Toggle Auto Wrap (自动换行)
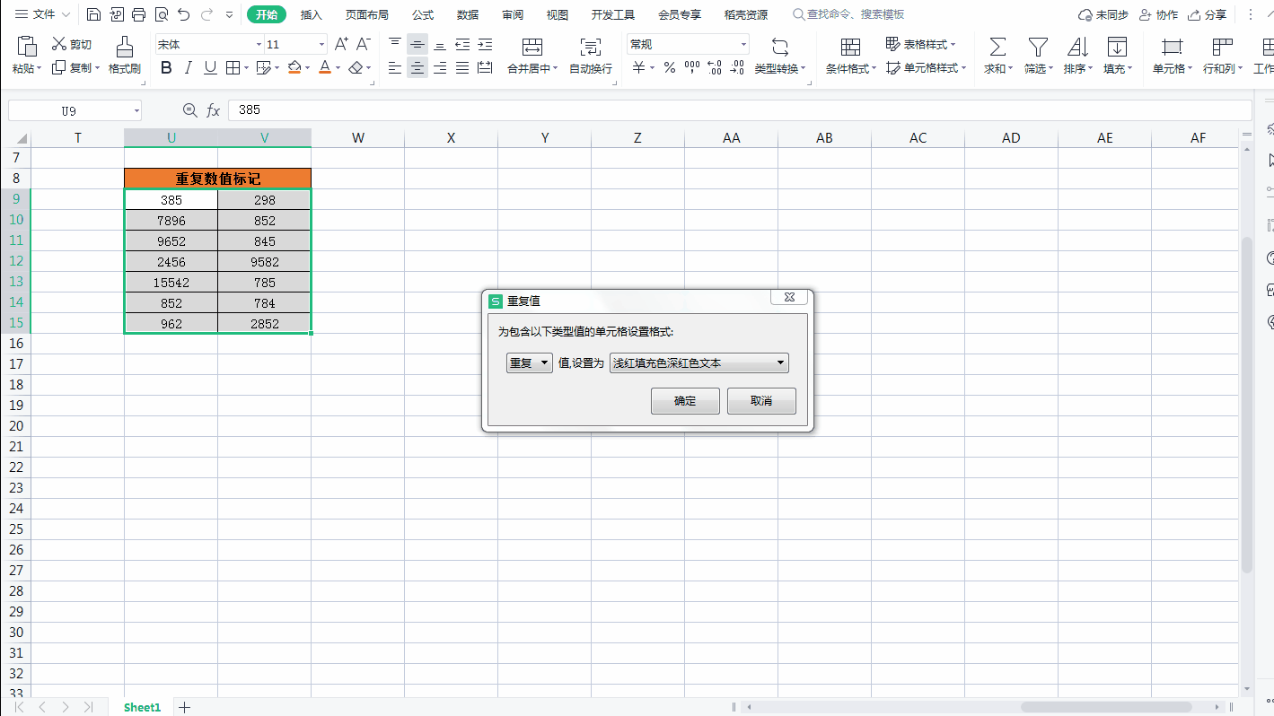The width and height of the screenshot is (1274, 716). pos(591,56)
